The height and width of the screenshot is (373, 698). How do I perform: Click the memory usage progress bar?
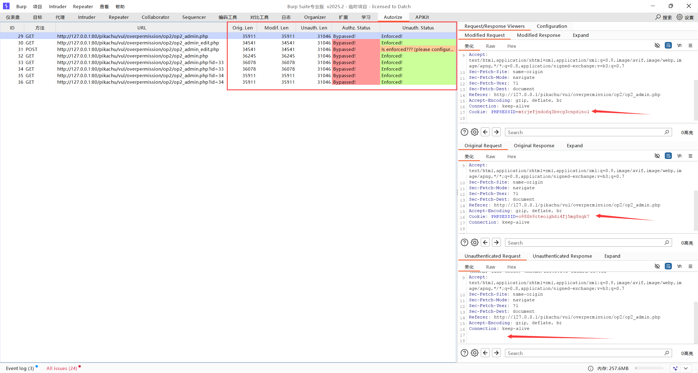[649, 368]
